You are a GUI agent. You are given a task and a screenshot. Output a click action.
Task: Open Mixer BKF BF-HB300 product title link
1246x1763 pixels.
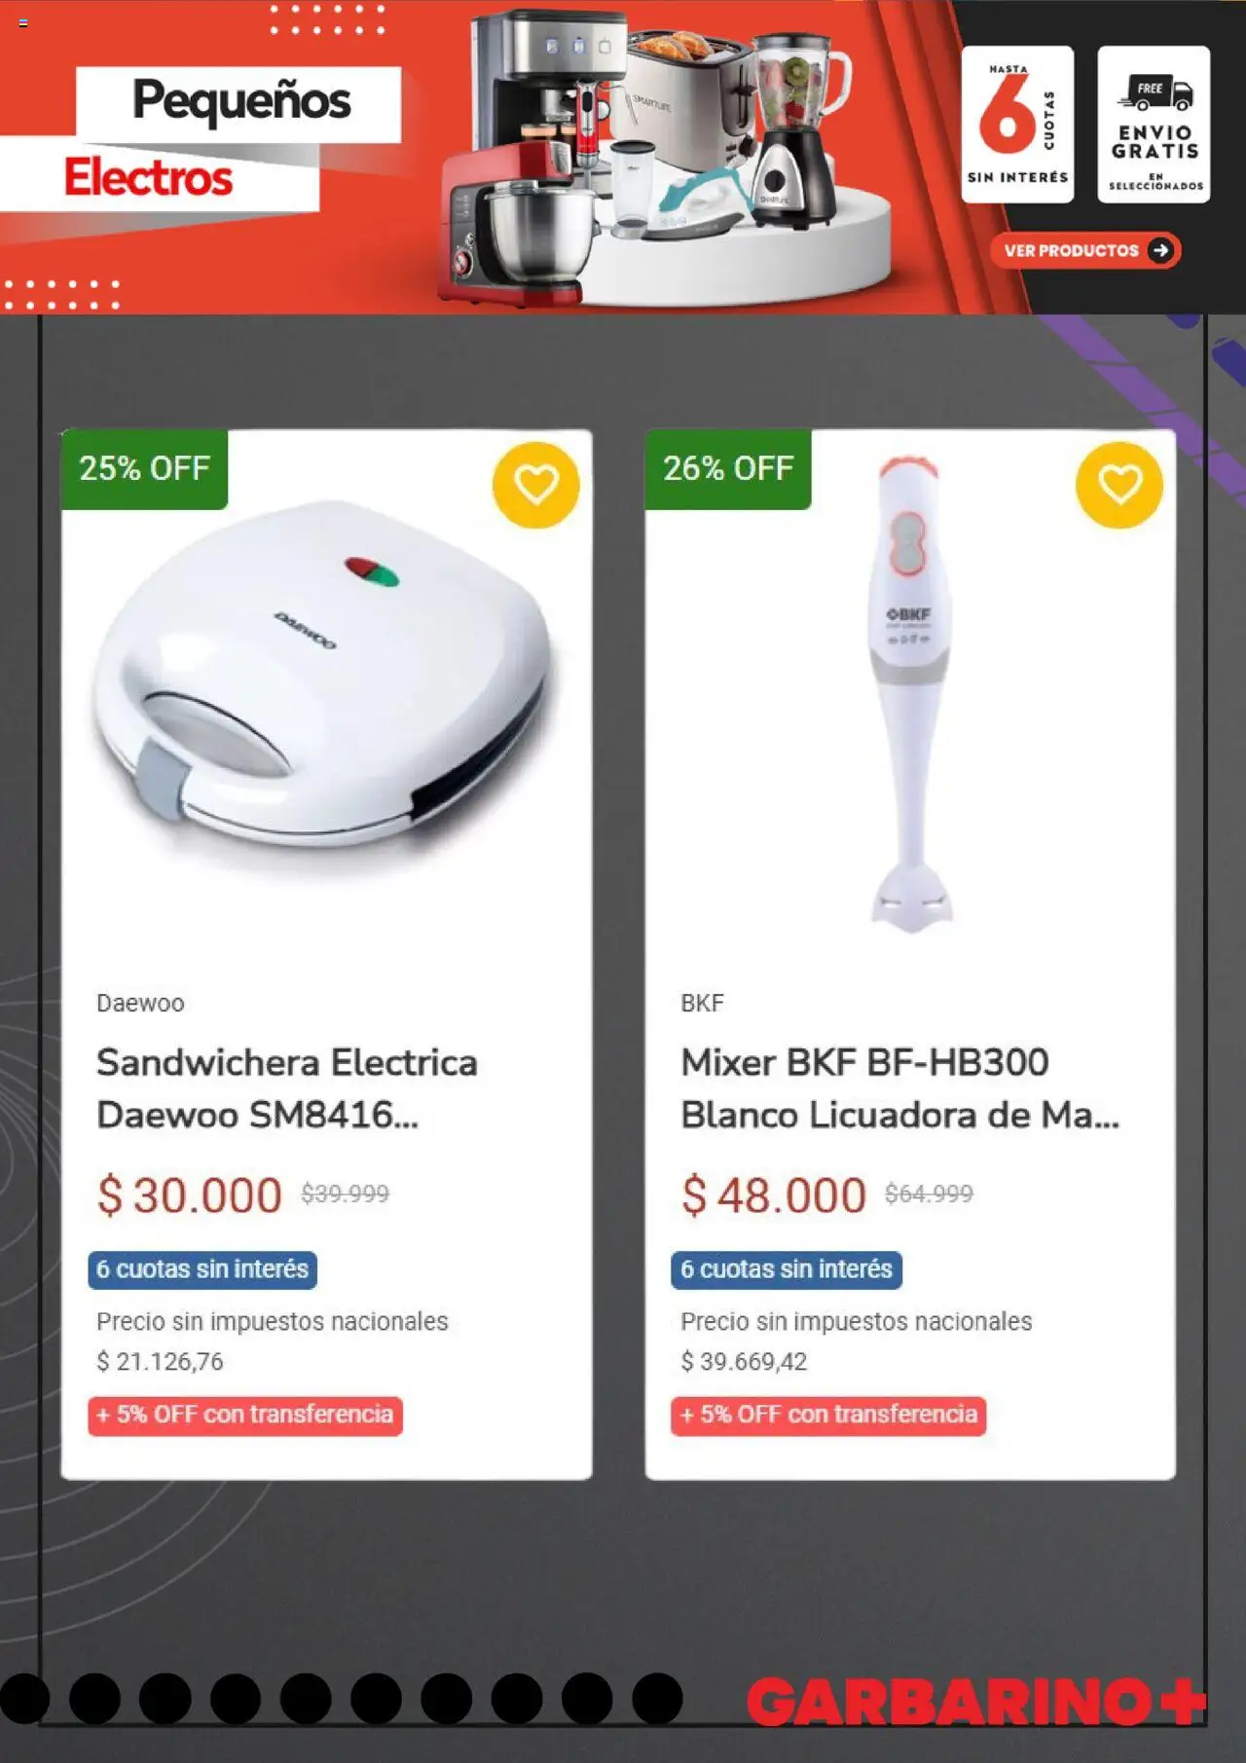point(899,1088)
